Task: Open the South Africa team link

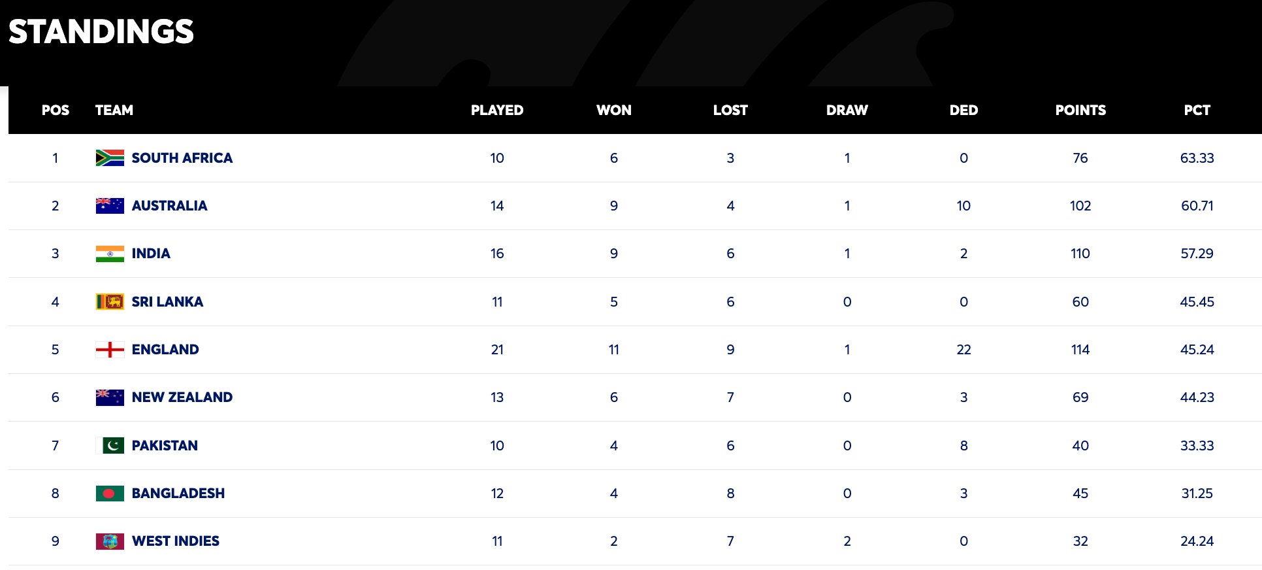Action: click(182, 158)
